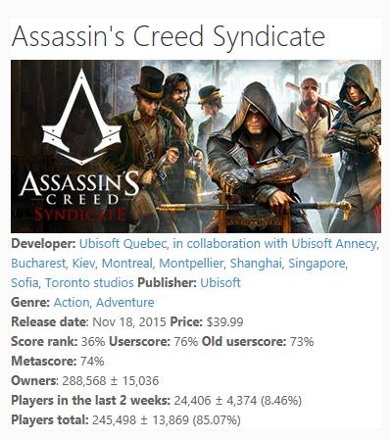Follow the Singapore studio link
Screen dimensions: 391x440
click(x=317, y=264)
